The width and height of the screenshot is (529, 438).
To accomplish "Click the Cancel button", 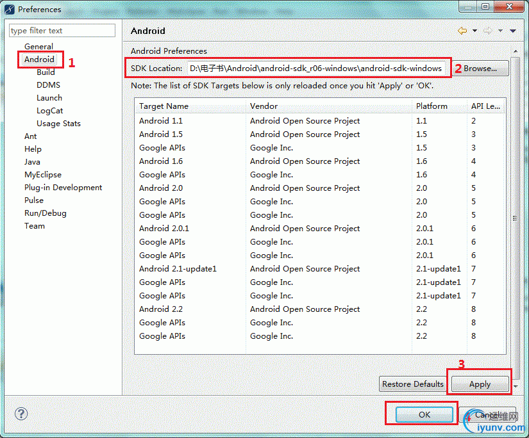I will pos(487,414).
